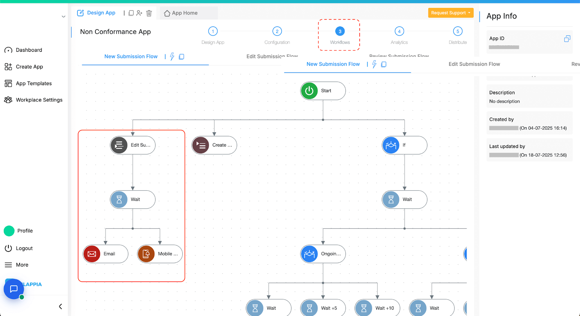Viewport: 580px width, 316px height.
Task: Click the Dashboard icon in sidebar
Action: 8,50
